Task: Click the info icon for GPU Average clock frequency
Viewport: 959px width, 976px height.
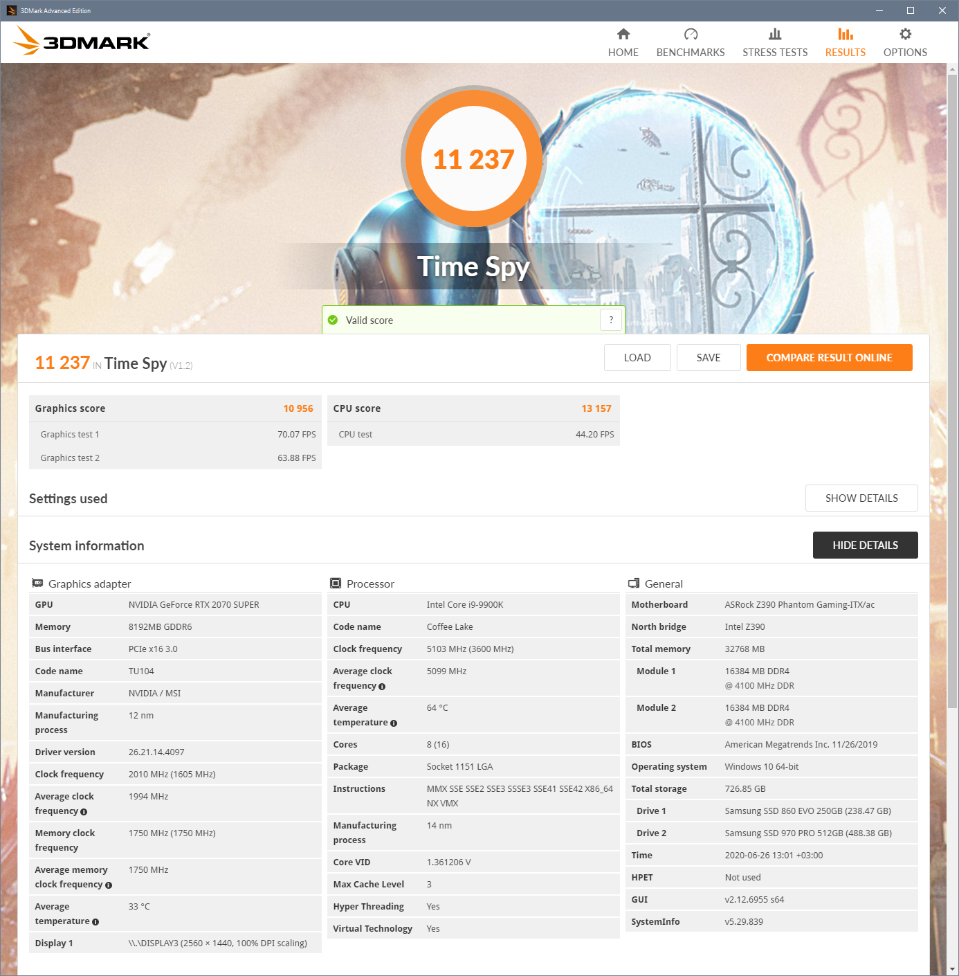Action: click(84, 812)
